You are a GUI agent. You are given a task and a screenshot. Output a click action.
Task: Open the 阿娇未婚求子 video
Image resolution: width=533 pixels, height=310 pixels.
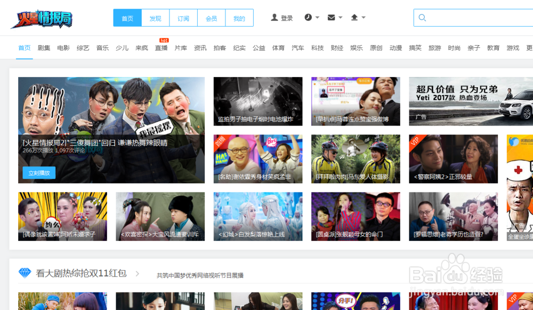(x=62, y=217)
